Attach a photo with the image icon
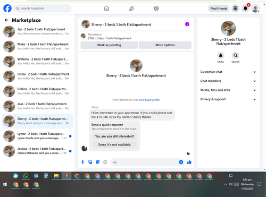The image size is (266, 197). pos(90,162)
